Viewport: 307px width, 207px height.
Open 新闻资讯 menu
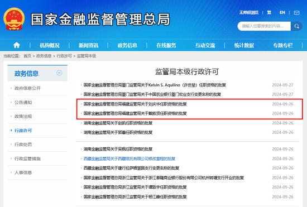[x=89, y=45]
